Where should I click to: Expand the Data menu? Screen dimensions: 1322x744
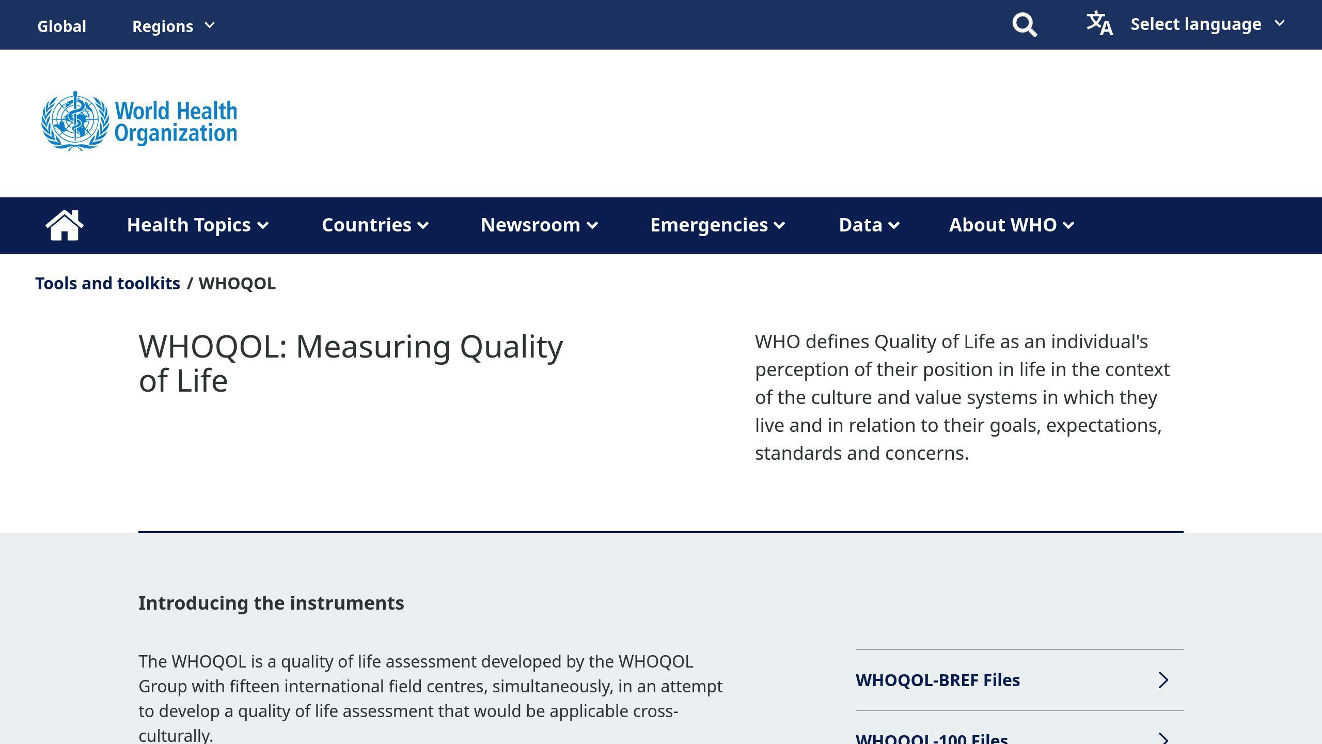pyautogui.click(x=869, y=225)
